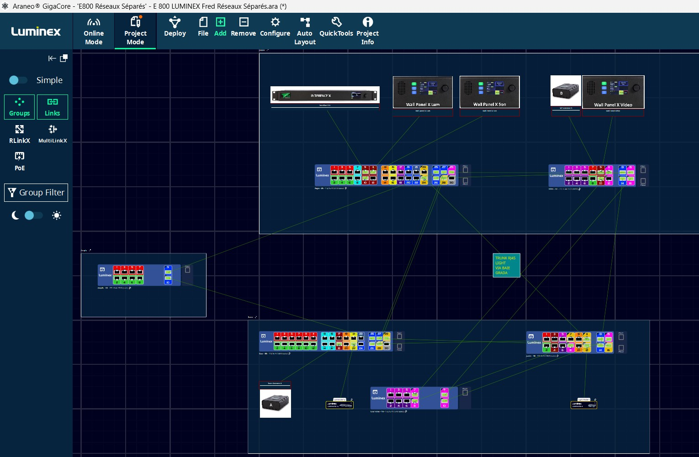Toggle Links display
Screen dimensions: 699x457
click(x=53, y=107)
